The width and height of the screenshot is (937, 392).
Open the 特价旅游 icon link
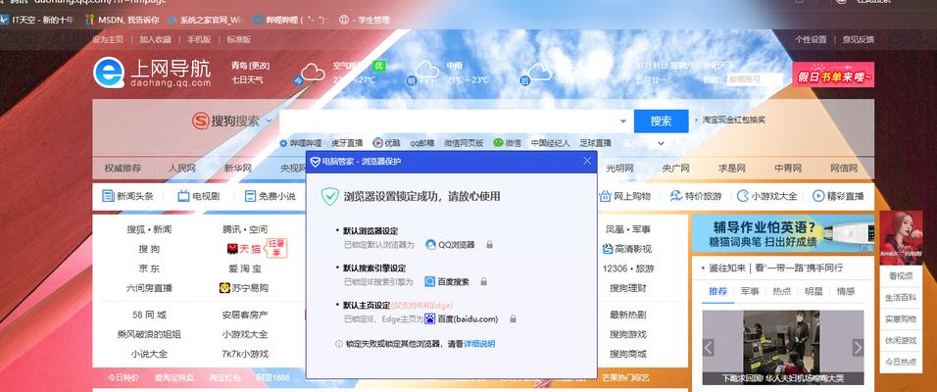tap(676, 196)
